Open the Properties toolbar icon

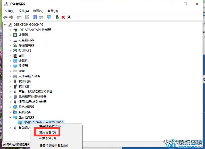point(27,17)
